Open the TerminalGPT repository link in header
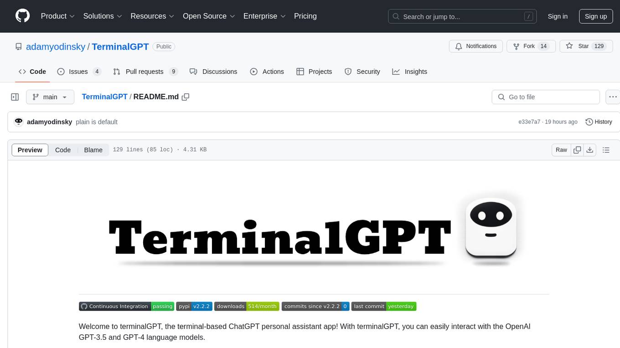The image size is (620, 348). point(120,46)
